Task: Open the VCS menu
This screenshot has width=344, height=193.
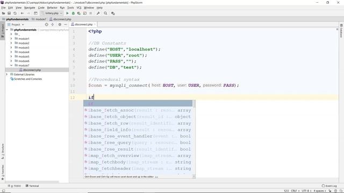Action: pos(79,8)
